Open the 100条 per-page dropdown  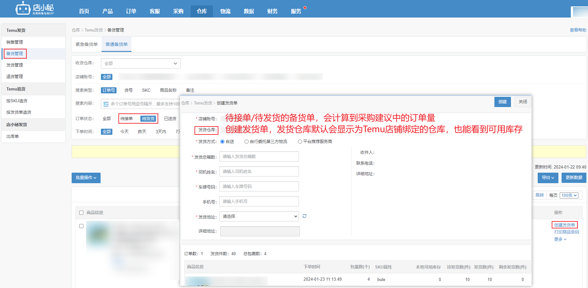tap(569, 195)
